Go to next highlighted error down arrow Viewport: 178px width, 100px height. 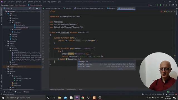(x=174, y=11)
